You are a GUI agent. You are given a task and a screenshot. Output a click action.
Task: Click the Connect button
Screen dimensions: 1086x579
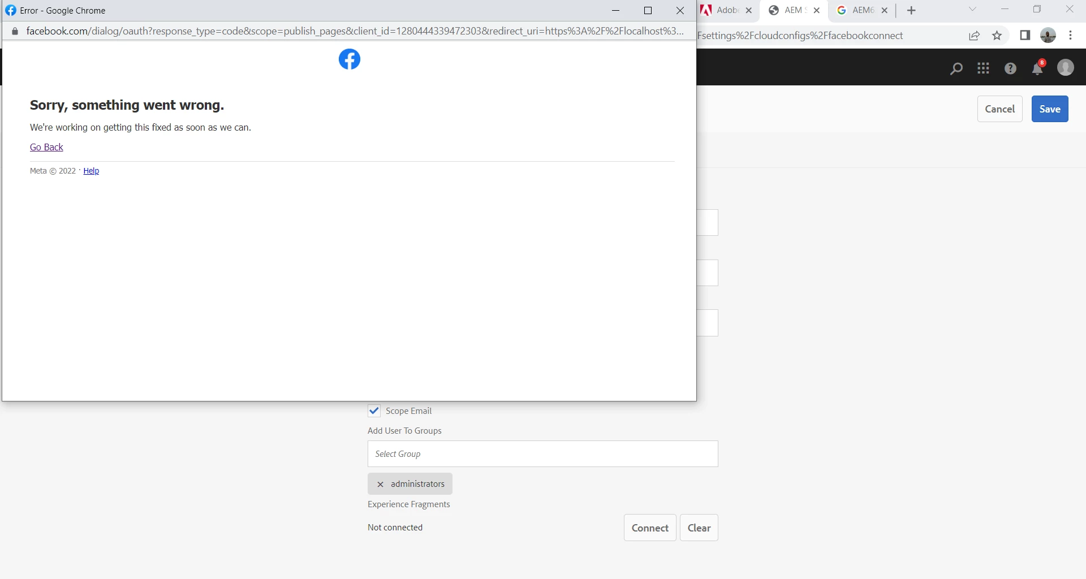tap(650, 528)
